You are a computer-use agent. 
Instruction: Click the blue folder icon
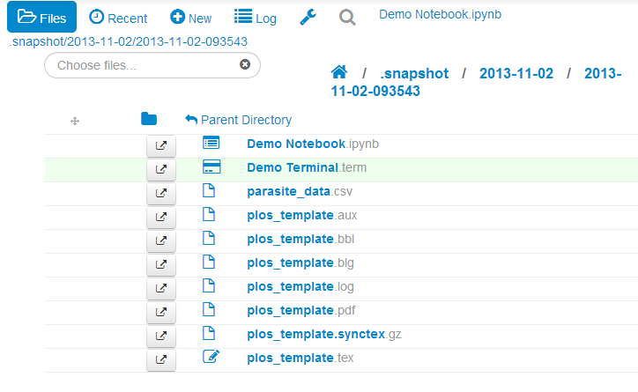(x=149, y=119)
